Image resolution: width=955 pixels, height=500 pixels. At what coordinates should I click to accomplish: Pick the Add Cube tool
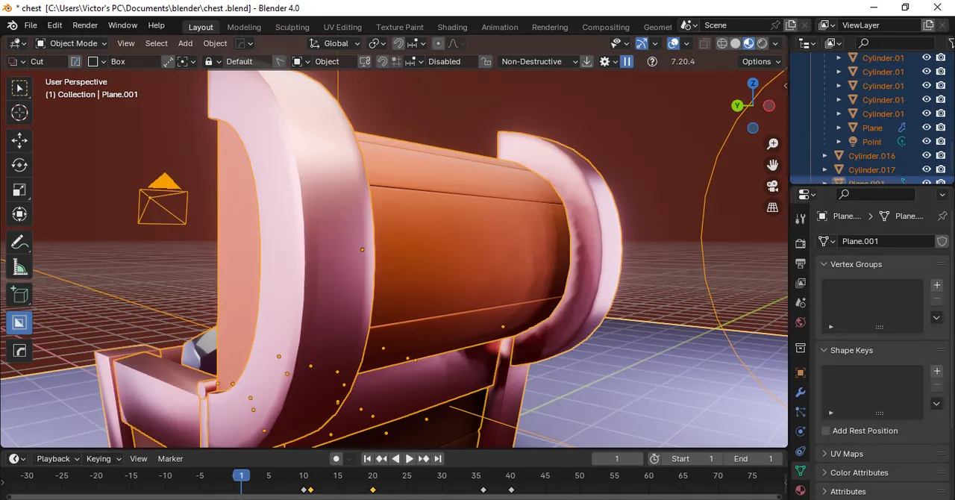coord(19,296)
